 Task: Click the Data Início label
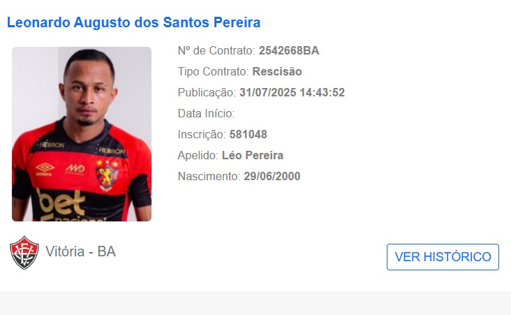207,113
